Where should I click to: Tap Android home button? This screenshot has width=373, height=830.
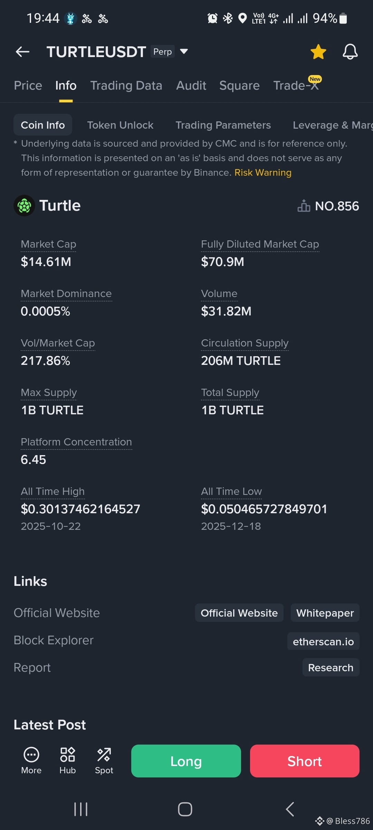[x=185, y=809]
